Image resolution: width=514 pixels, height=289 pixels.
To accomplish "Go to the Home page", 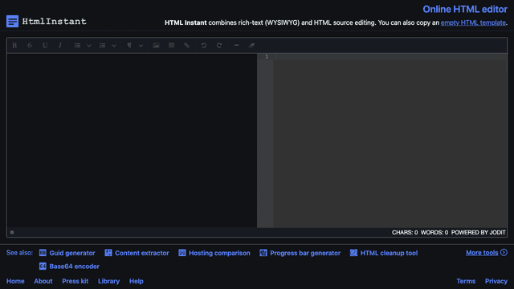I will [x=15, y=281].
